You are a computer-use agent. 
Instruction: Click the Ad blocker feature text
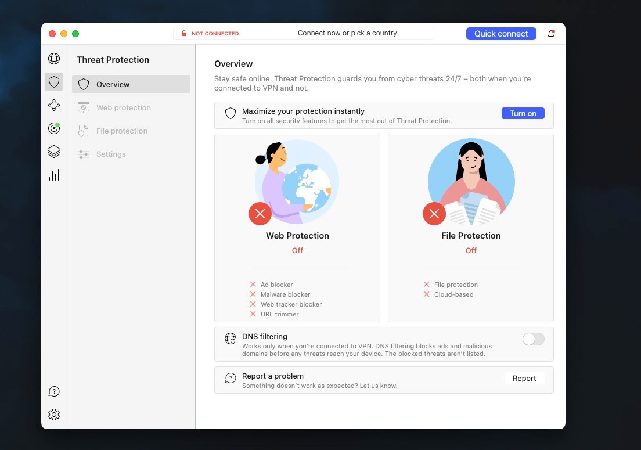(x=277, y=285)
